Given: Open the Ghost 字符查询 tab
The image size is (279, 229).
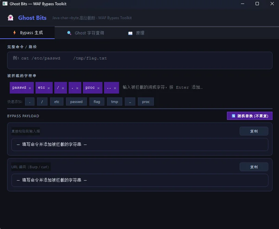Looking at the screenshot, I should point(86,33).
